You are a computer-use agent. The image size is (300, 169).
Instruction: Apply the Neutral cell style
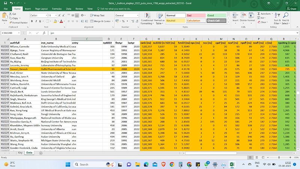(x=175, y=21)
